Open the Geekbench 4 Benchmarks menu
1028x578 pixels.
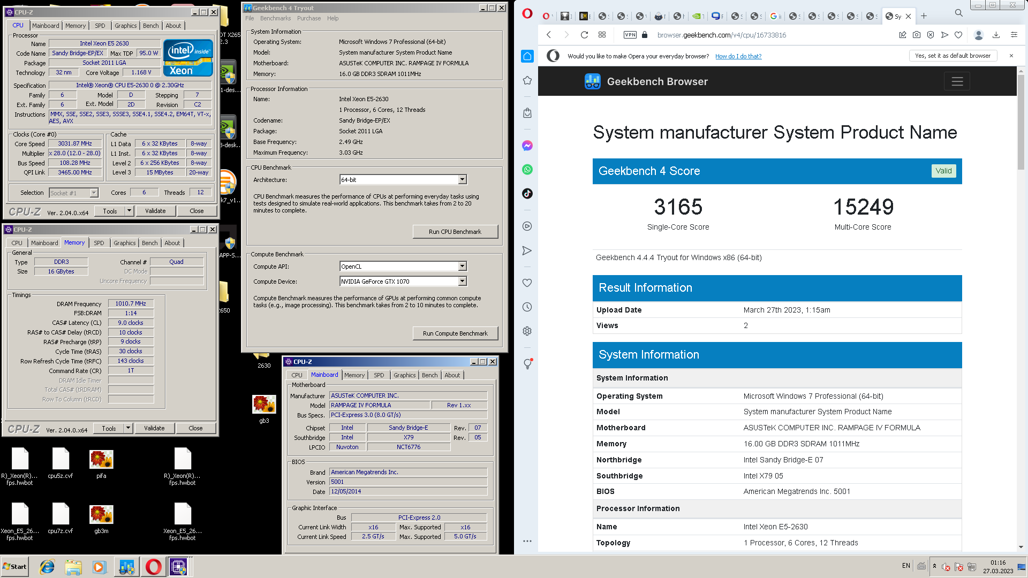pos(275,18)
